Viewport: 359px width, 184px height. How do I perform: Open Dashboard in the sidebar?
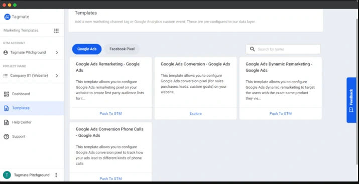[x=32, y=94]
